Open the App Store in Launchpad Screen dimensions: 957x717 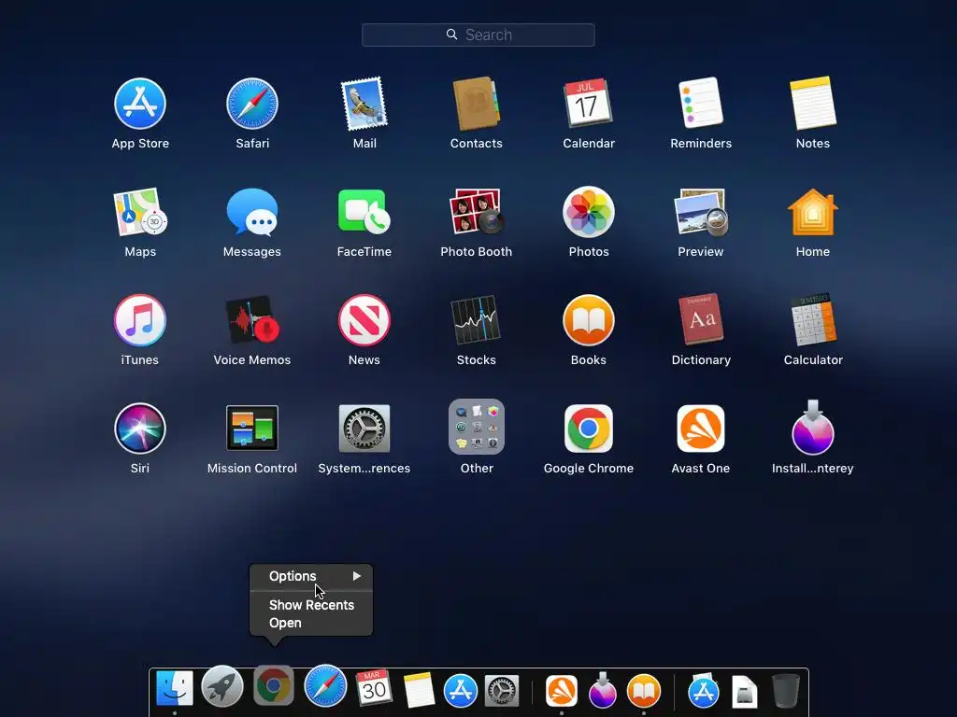click(140, 104)
